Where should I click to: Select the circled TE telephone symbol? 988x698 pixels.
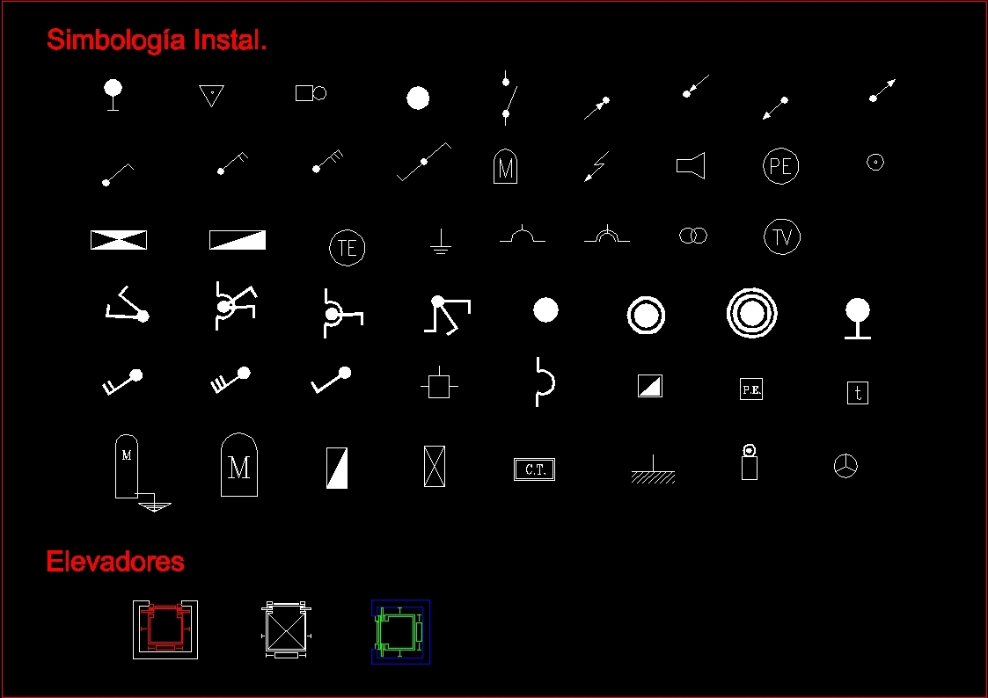coord(348,247)
